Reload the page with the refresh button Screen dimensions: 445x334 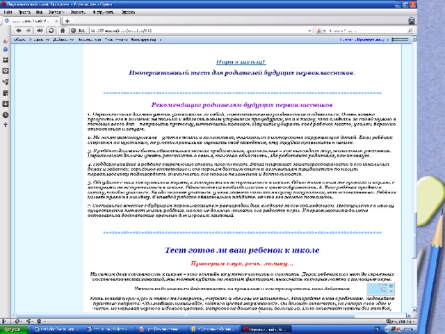pos(51,31)
